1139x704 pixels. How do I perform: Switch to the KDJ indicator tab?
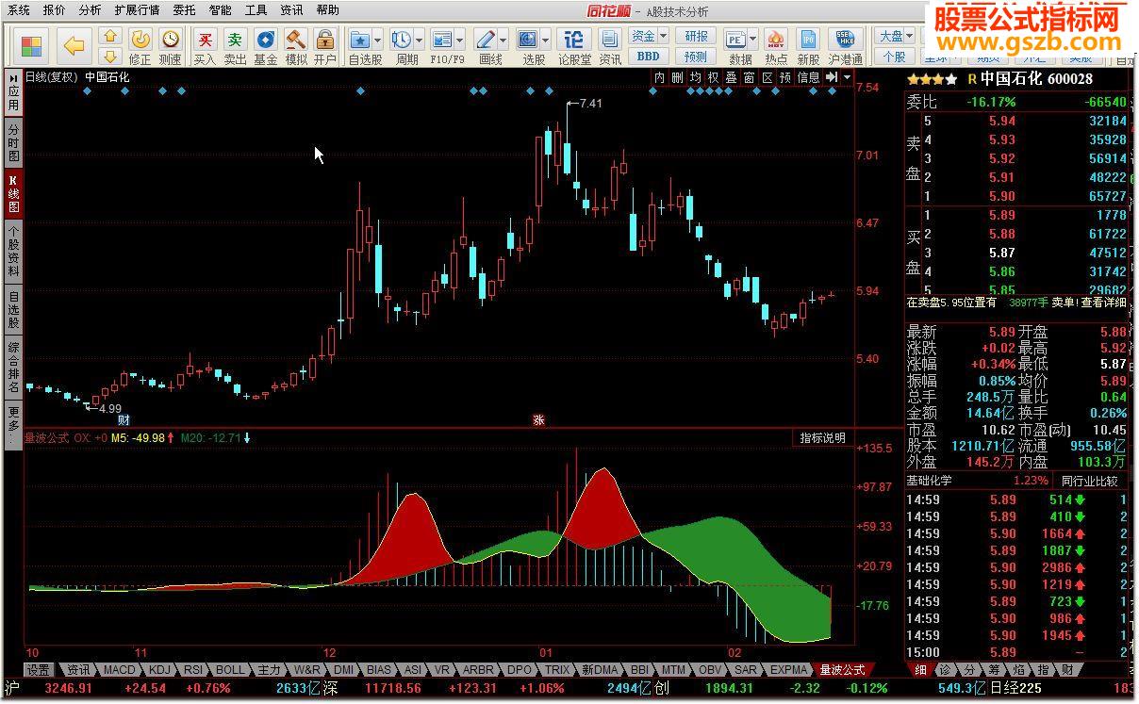pos(159,670)
